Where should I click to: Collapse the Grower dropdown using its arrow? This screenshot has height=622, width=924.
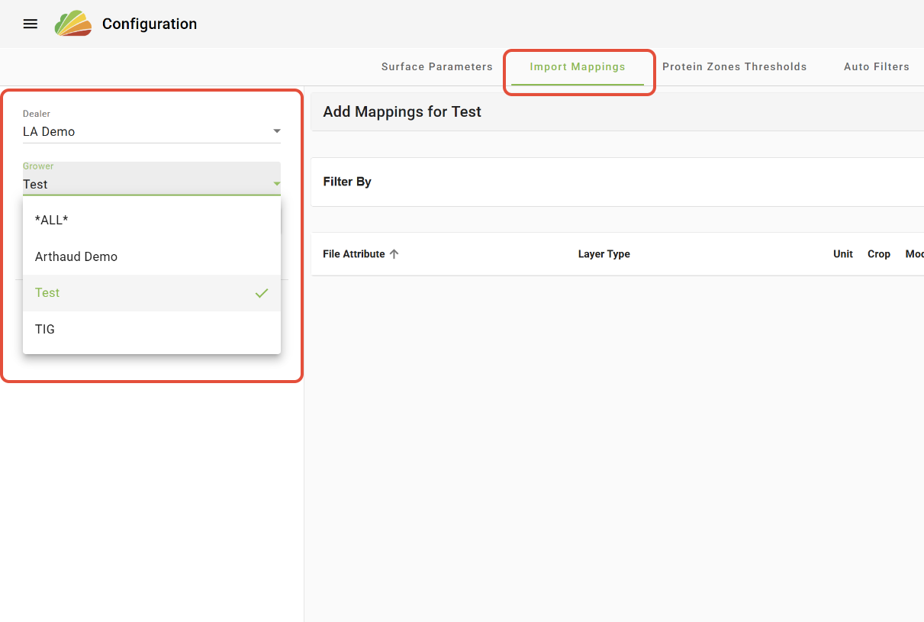pos(276,184)
